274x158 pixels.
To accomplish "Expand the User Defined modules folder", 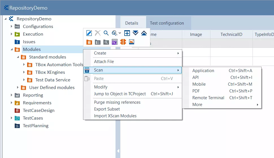I will pos(18,88).
